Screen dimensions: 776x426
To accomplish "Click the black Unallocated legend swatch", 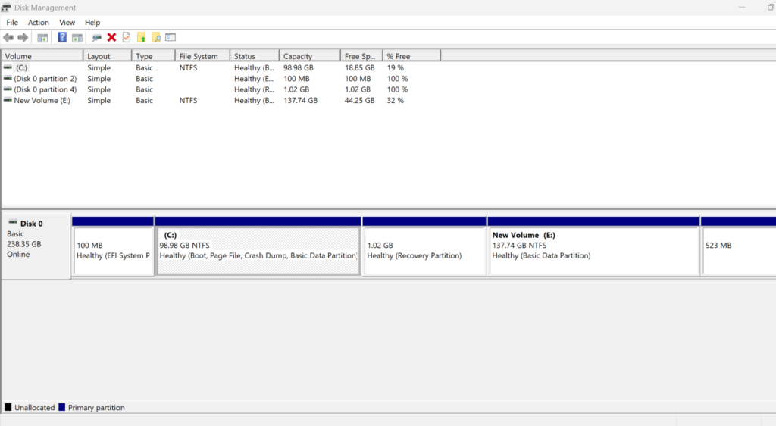I will [8, 407].
